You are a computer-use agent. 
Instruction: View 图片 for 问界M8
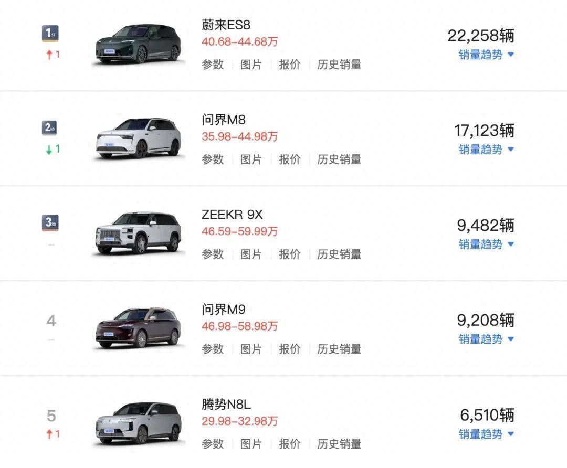251,159
